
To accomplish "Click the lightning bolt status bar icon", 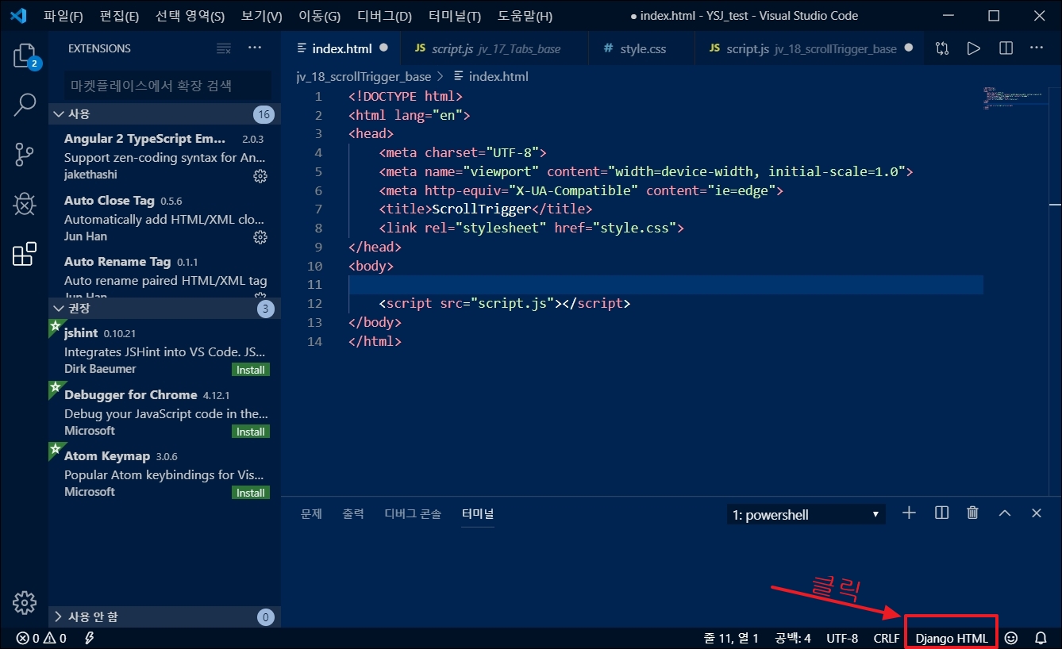I will coord(90,638).
